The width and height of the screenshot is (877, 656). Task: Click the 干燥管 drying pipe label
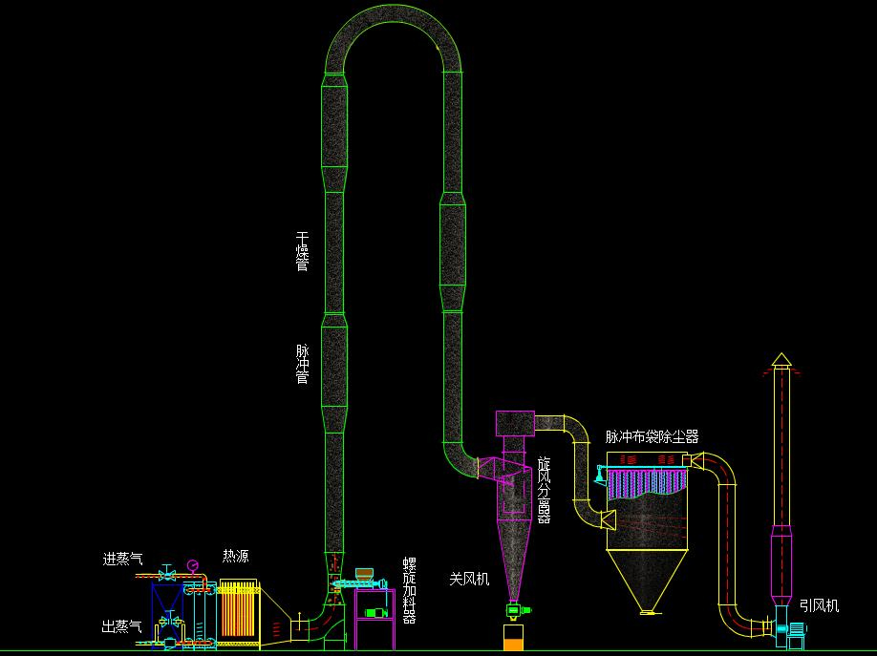pyautogui.click(x=302, y=252)
